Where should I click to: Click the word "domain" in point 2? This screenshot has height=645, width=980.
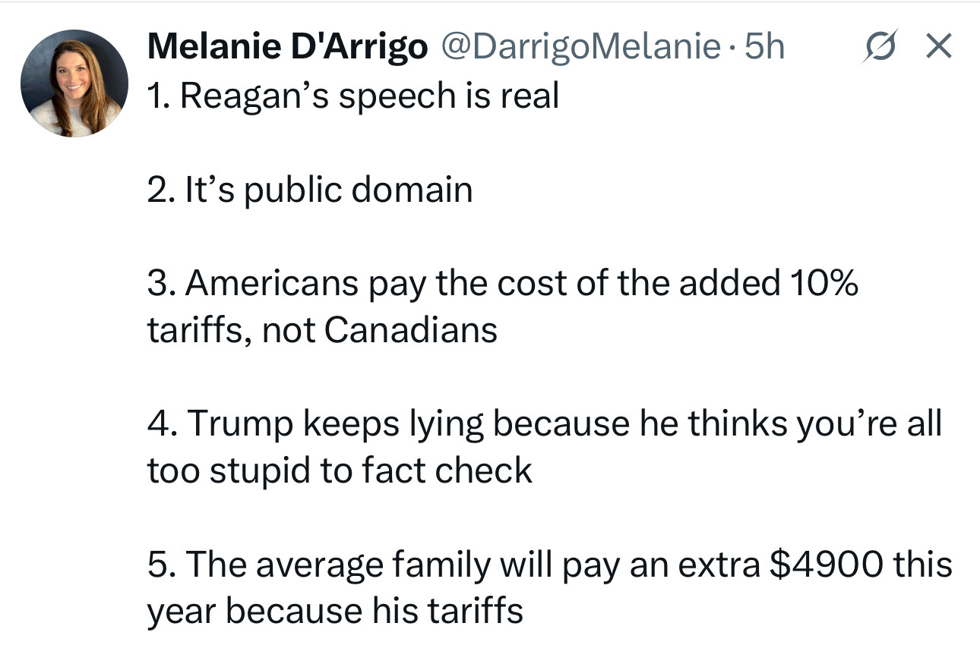(x=412, y=189)
